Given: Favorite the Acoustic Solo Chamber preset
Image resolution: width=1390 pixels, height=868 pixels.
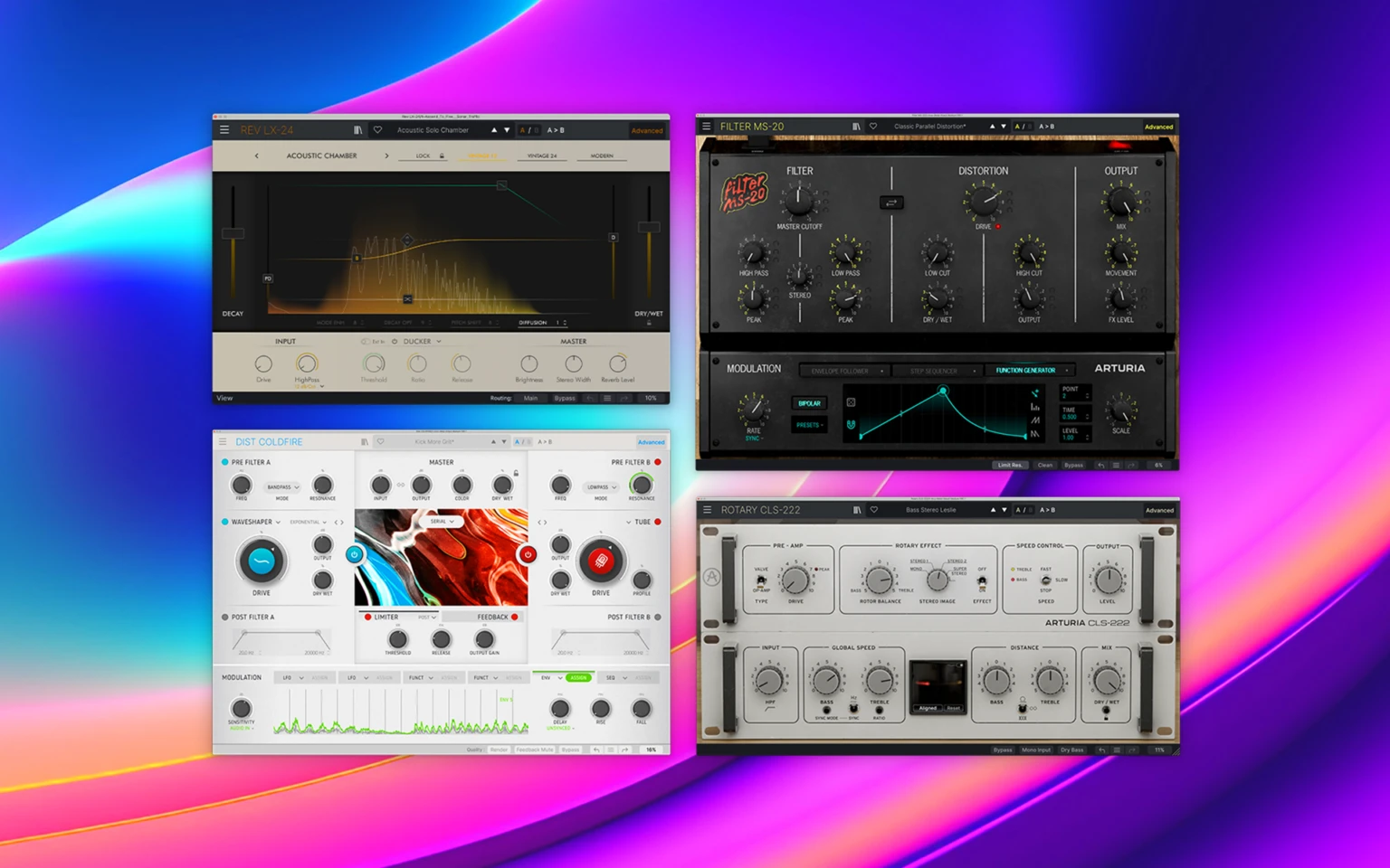Looking at the screenshot, I should [377, 130].
